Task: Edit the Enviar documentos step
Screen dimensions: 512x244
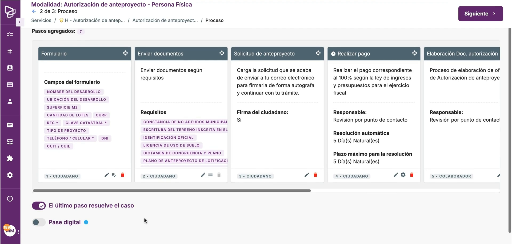Action: pyautogui.click(x=203, y=175)
